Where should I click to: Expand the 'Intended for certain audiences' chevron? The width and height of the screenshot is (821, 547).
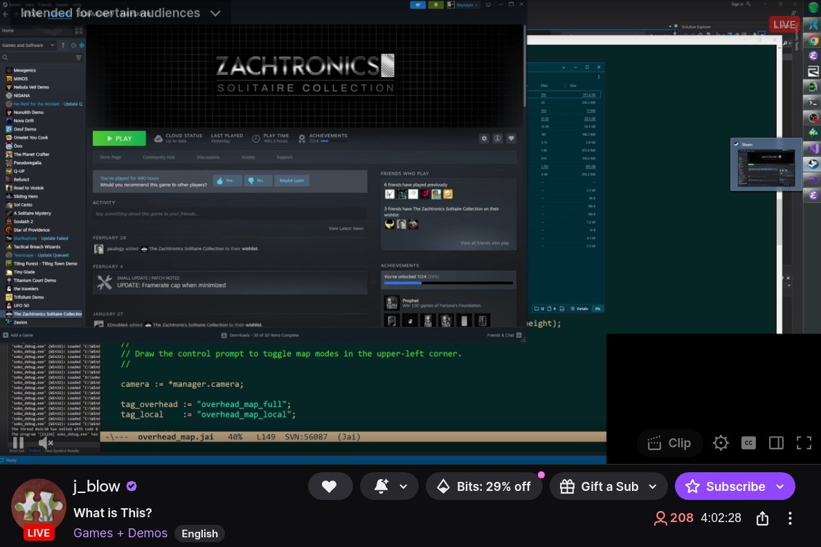point(215,13)
